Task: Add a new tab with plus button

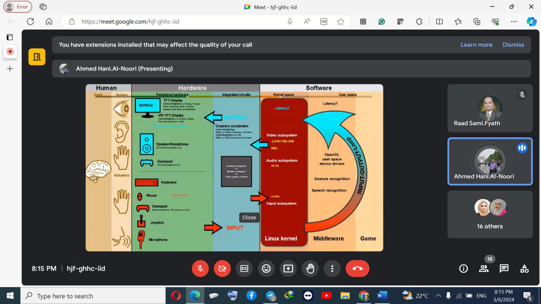Action: tap(10, 68)
